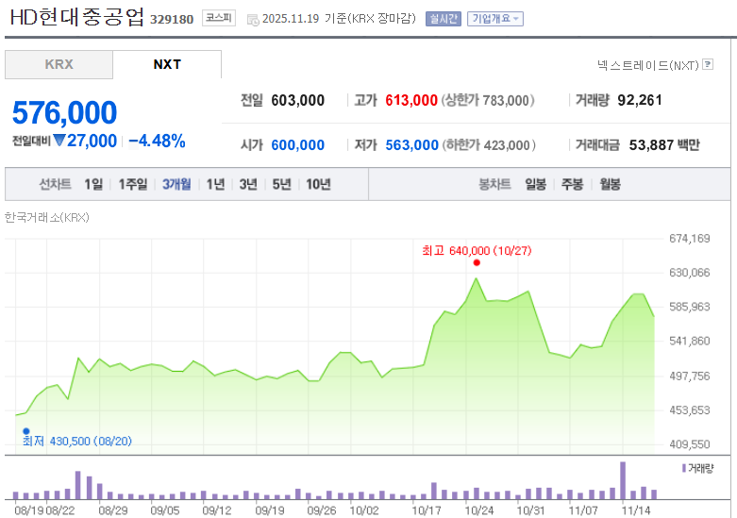This screenshot has height=518, width=737.
Task: Switch to the KRX tab
Action: click(59, 64)
